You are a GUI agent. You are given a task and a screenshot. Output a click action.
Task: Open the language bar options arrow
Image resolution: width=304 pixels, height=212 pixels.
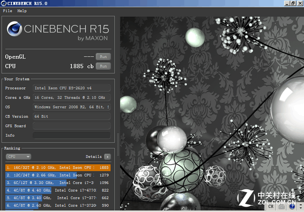300,207
